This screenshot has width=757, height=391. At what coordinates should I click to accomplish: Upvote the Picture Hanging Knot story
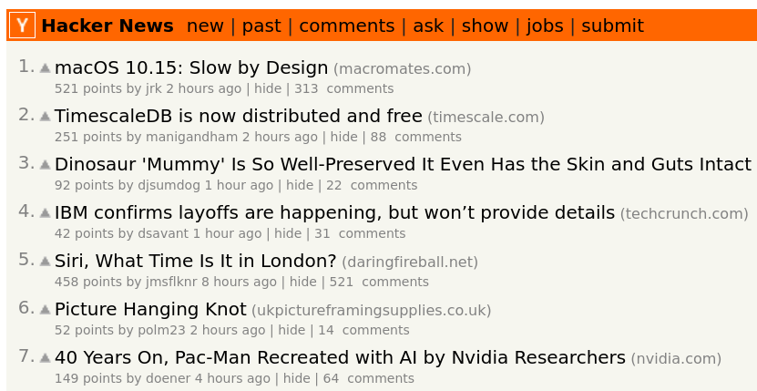tap(45, 310)
